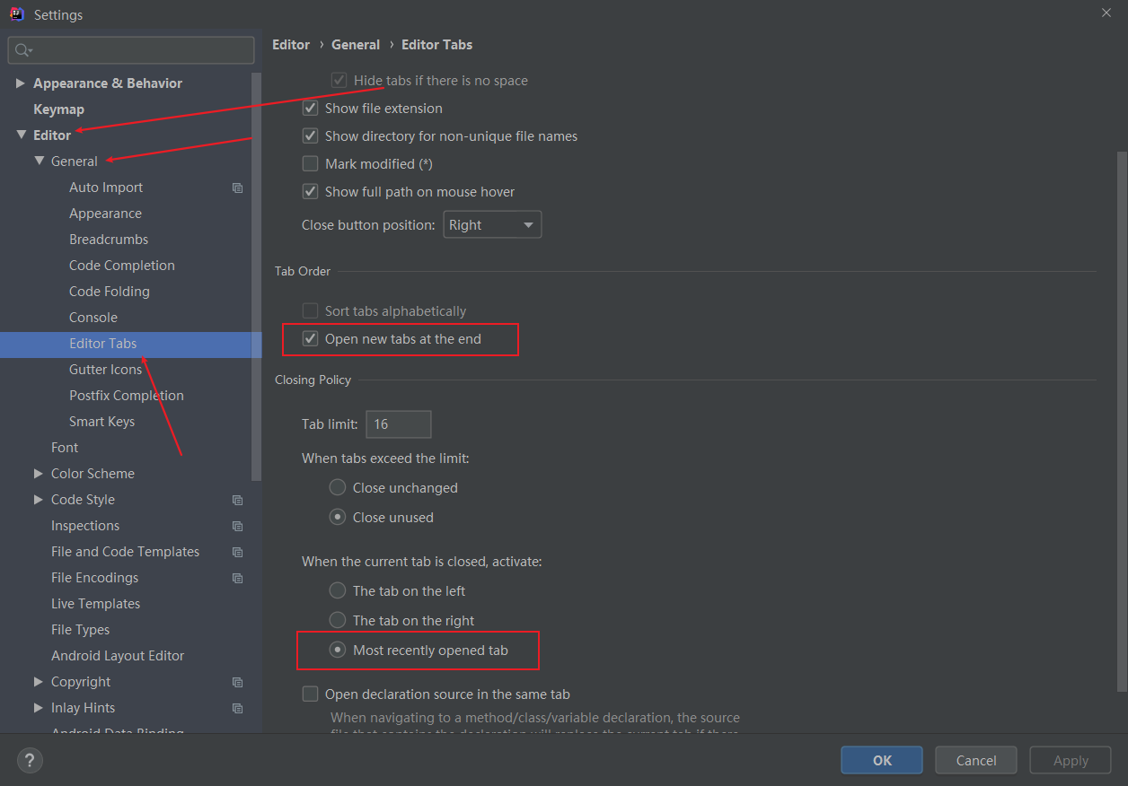Viewport: 1128px width, 786px height.
Task: Open Auto Import settings page
Action: [x=106, y=188]
